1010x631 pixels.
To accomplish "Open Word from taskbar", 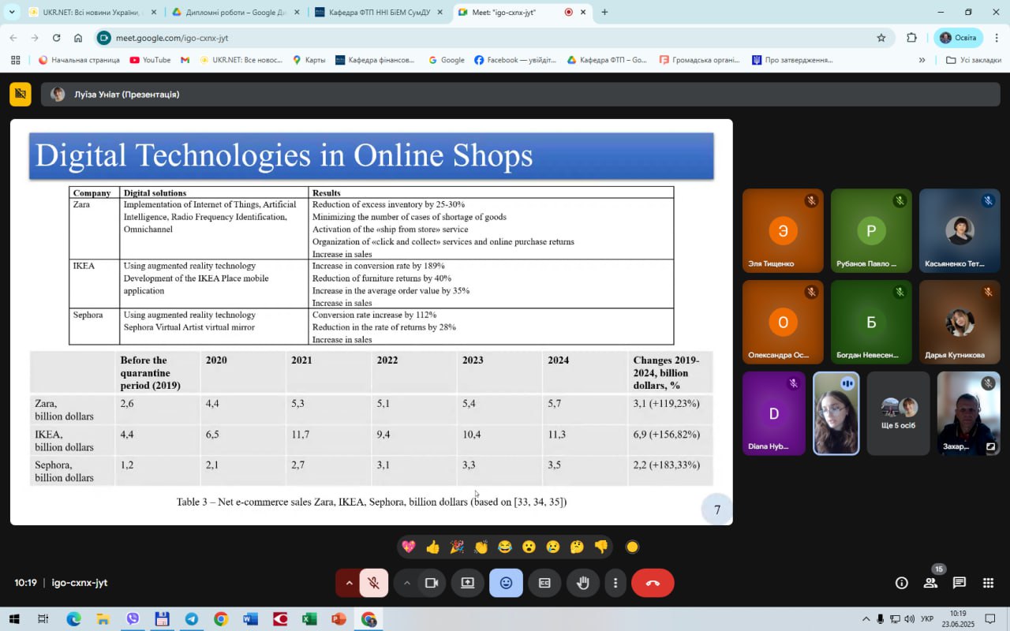I will click(250, 619).
